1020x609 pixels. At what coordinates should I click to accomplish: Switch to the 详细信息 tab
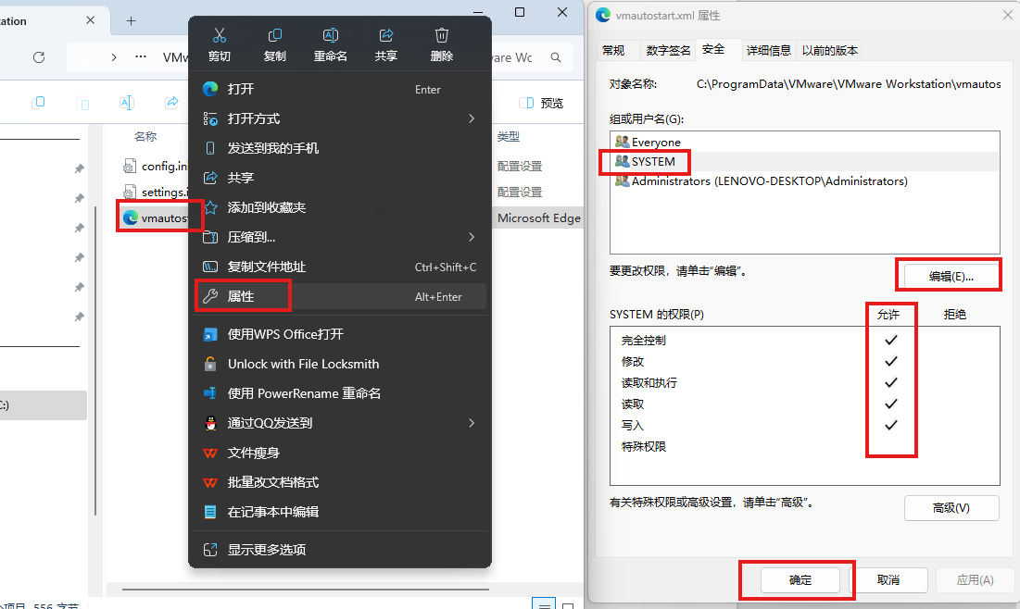pyautogui.click(x=768, y=50)
